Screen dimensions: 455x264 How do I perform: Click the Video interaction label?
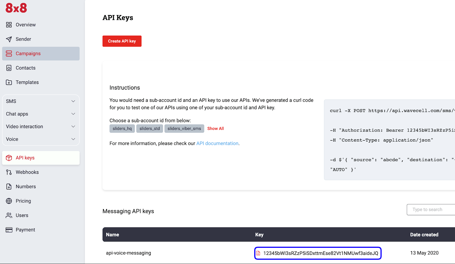click(24, 126)
